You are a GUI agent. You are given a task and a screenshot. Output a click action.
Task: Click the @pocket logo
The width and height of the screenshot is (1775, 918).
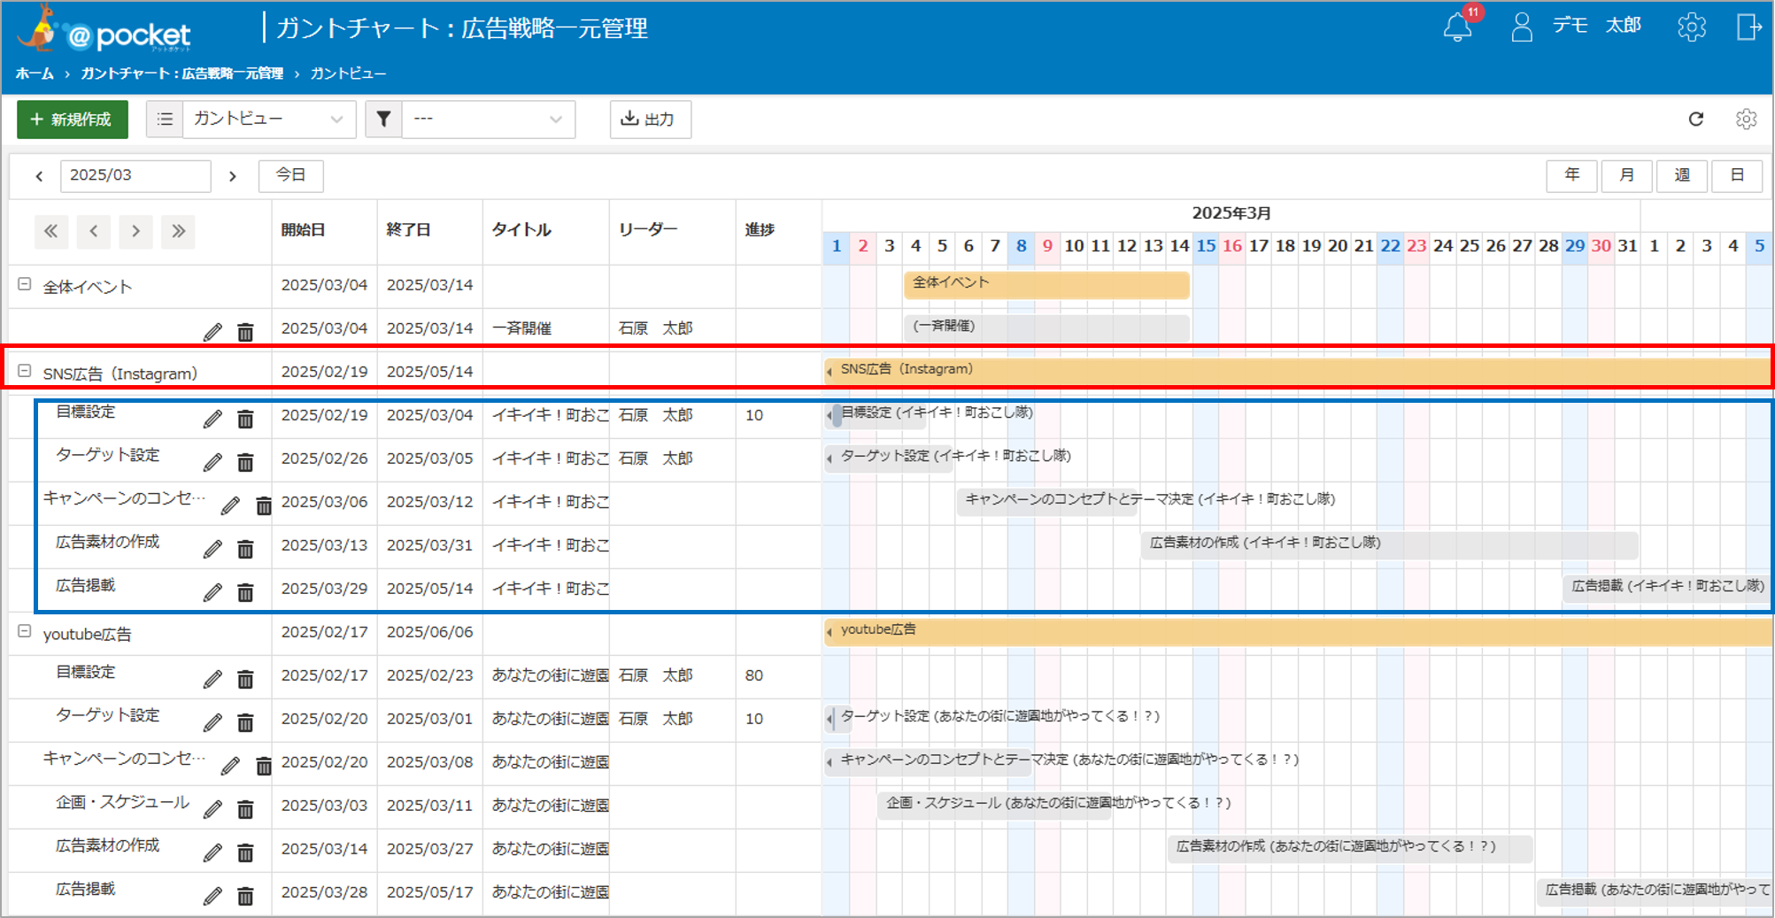click(104, 30)
